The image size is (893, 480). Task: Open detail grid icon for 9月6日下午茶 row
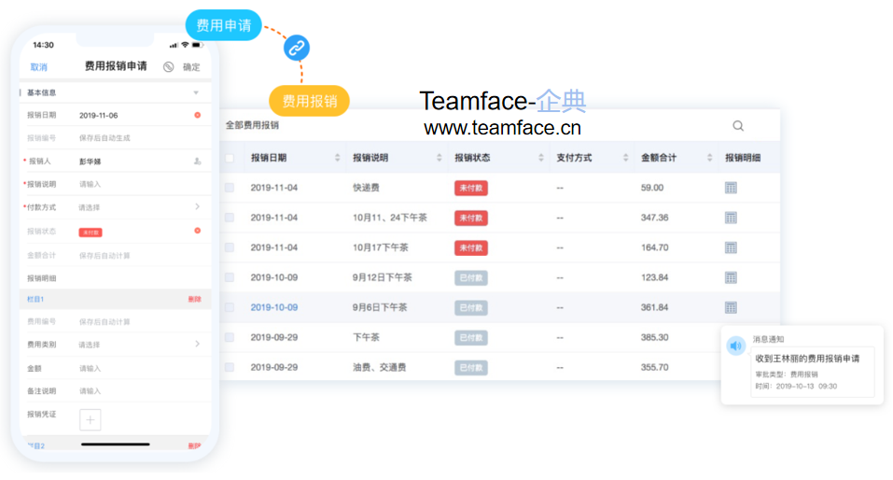click(731, 307)
